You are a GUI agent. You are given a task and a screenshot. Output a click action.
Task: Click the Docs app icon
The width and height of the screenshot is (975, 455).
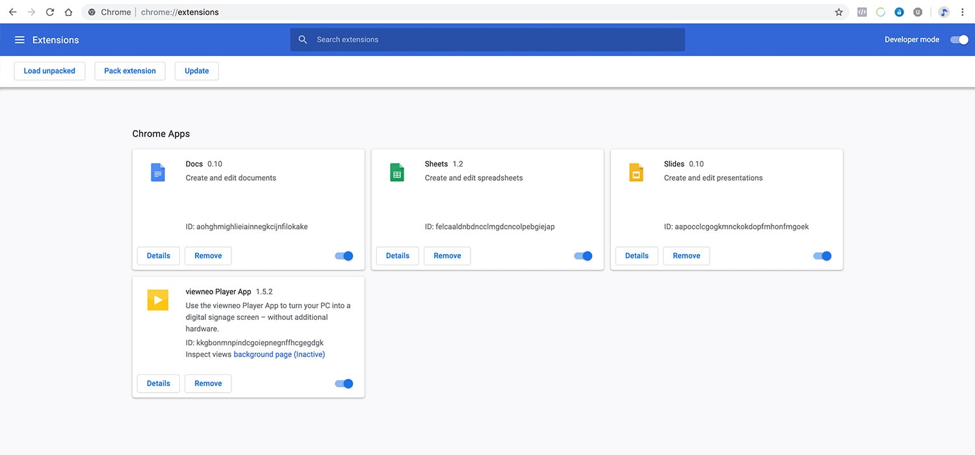tap(158, 172)
